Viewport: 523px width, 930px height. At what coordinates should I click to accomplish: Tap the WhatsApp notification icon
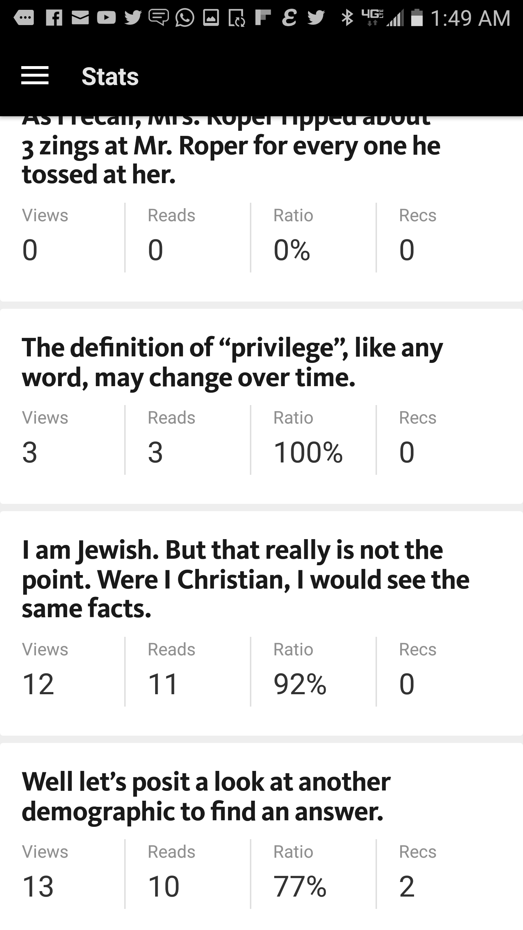(x=185, y=18)
